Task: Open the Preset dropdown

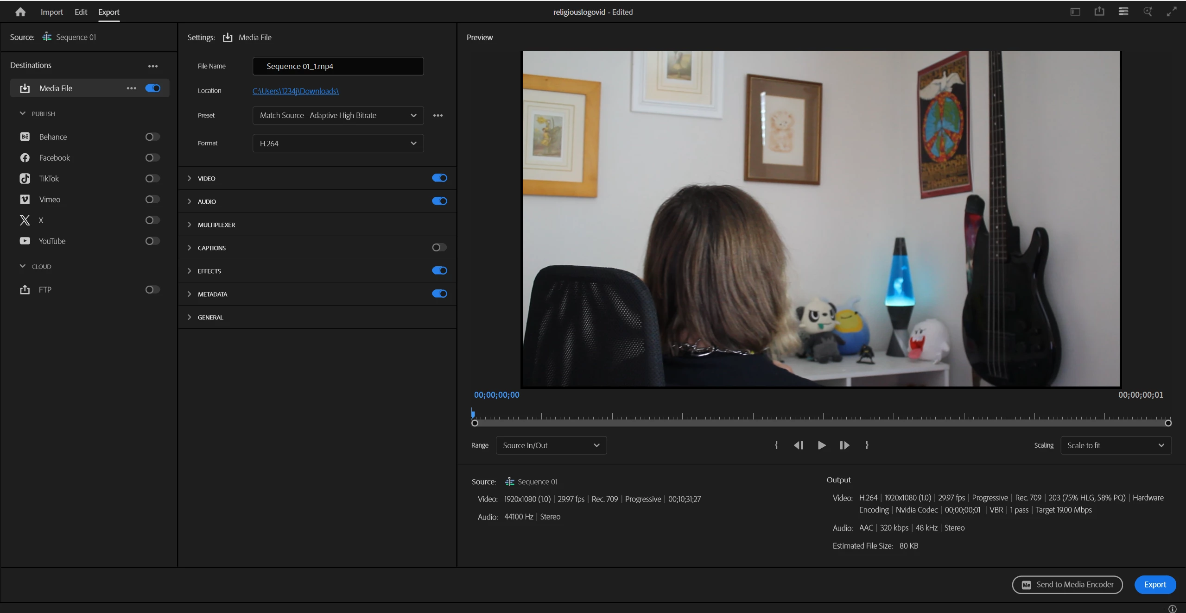Action: 337,115
